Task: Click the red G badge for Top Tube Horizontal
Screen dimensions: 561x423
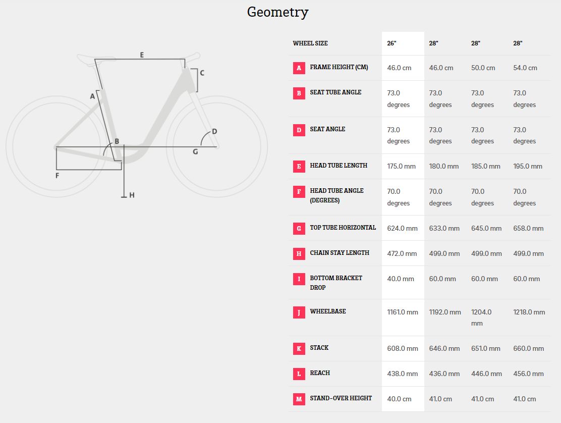Action: pos(299,228)
